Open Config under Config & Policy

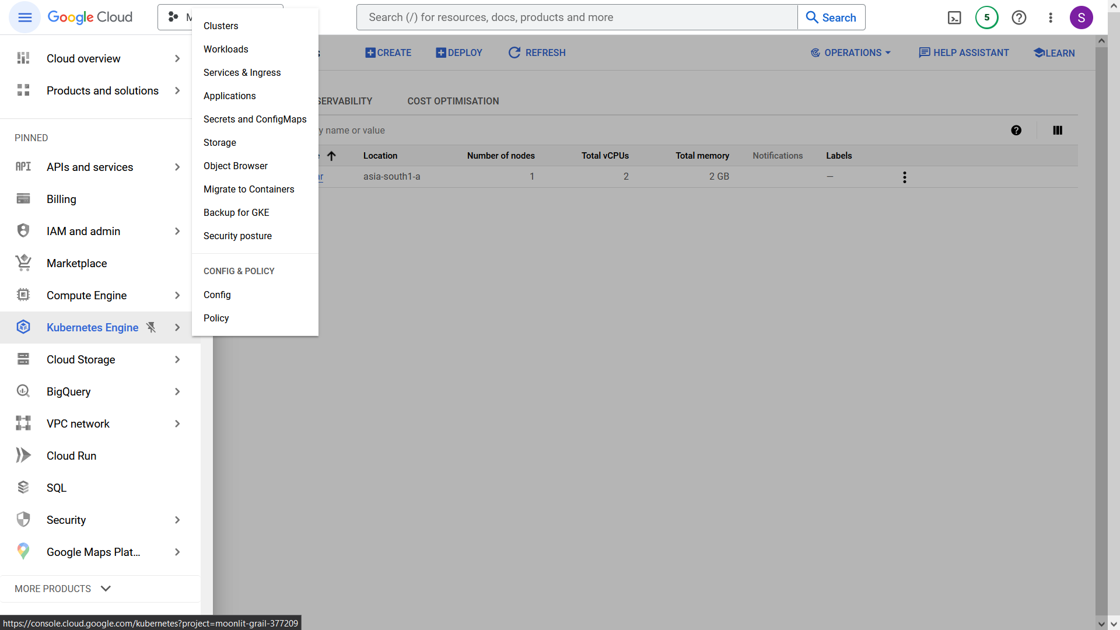(255, 295)
